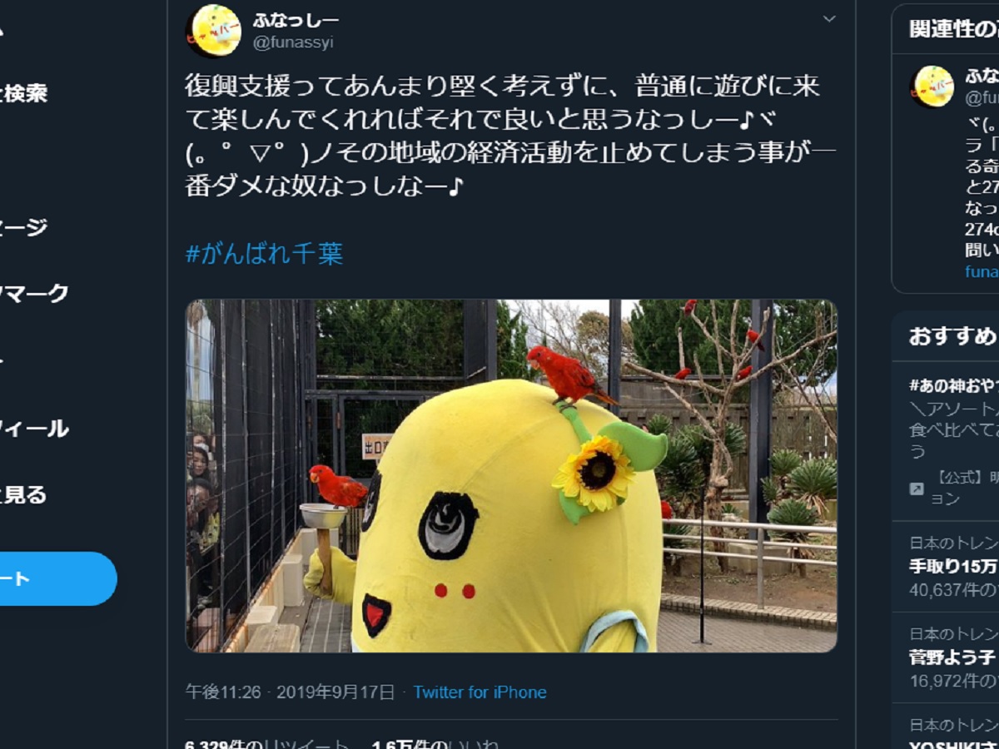Click the promoted arrow icon beside 【公式】
This screenshot has width=999, height=749.
pos(917,489)
